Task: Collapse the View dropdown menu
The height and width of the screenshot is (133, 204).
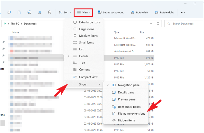Action: point(84,12)
